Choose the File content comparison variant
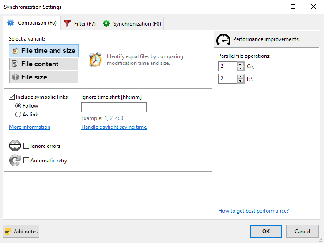The image size is (324, 243). pos(43,64)
